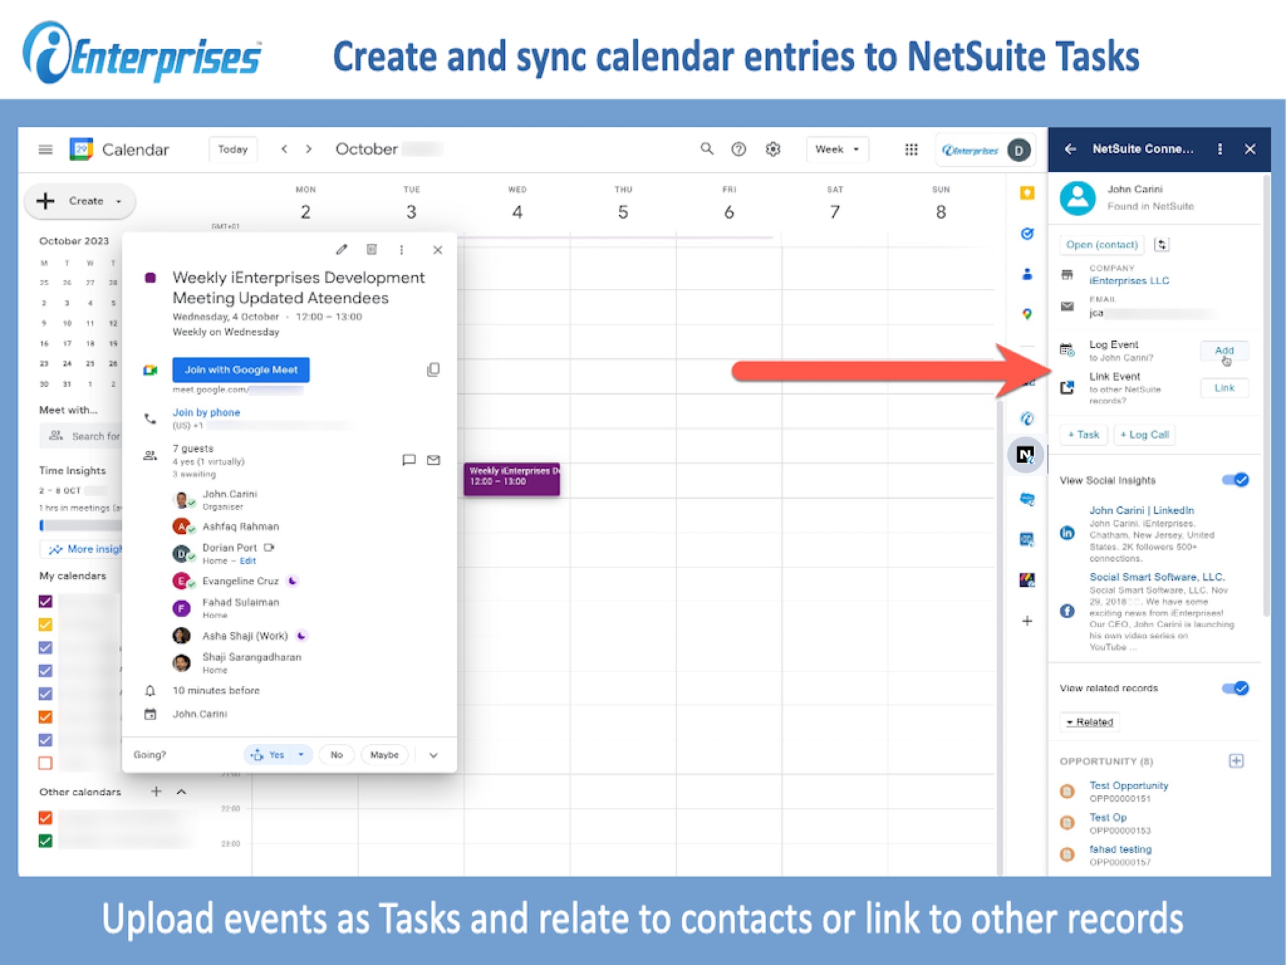Viewport: 1286px width, 965px height.
Task: Uncheck the first purple calendar checkbox
Action: (x=45, y=601)
